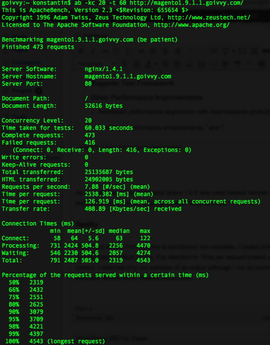Click the 50% percentile value 2319
This screenshot has height=345, width=270.
(x=36, y=283)
